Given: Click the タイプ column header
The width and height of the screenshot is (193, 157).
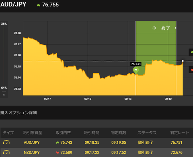Looking at the screenshot, I should 8,133.
